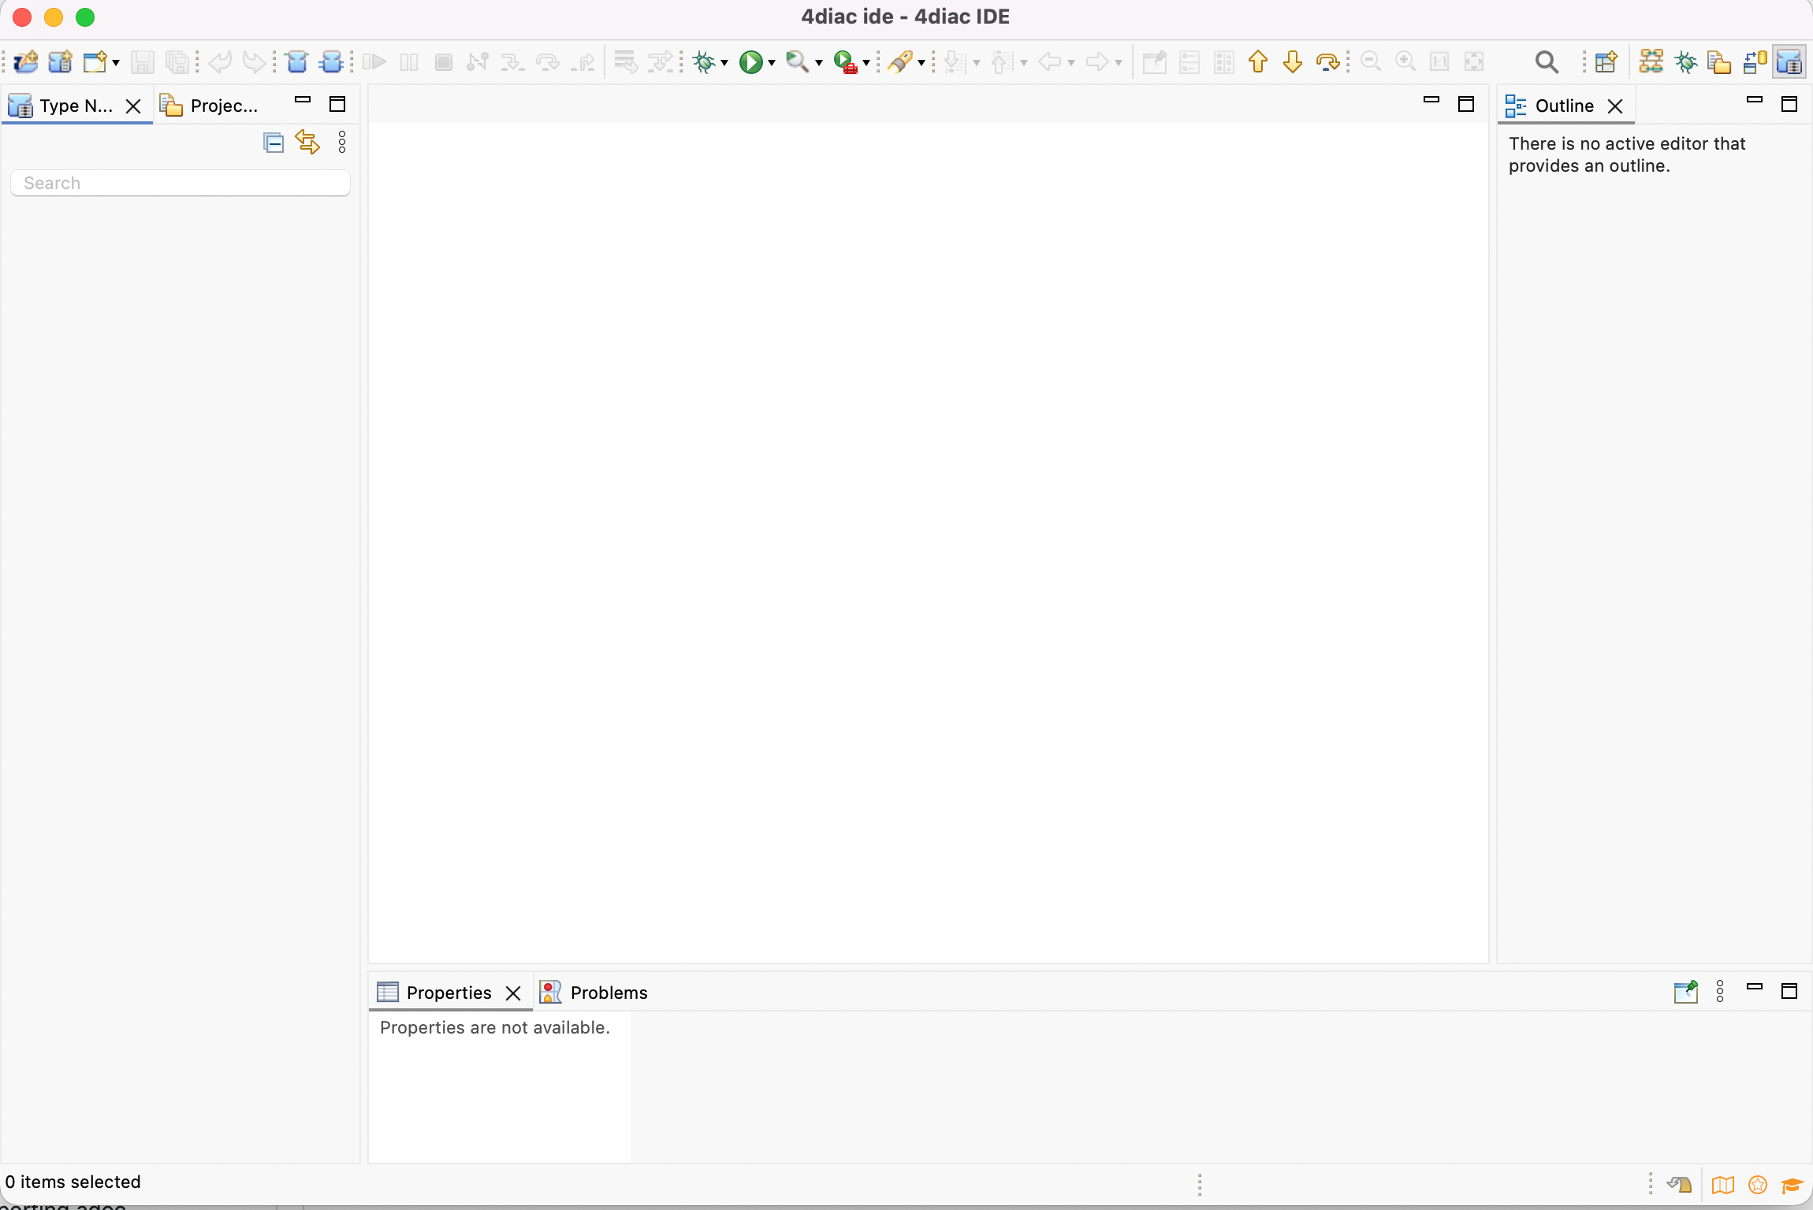Viewport: 1813px width, 1210px height.
Task: Click the Fit to page zoom icon
Action: pos(1474,61)
